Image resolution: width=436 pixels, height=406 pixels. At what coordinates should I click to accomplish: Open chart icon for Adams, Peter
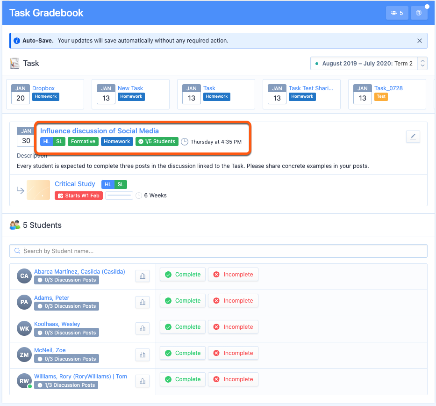pyautogui.click(x=143, y=303)
